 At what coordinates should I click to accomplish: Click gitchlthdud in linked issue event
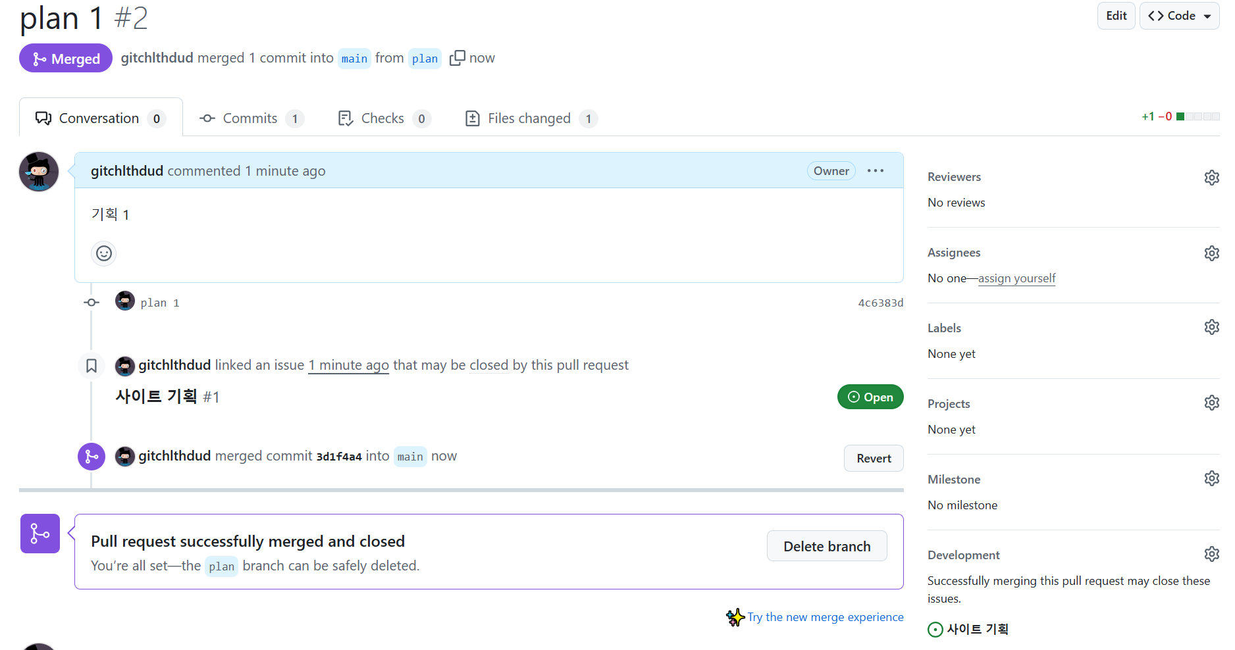174,365
